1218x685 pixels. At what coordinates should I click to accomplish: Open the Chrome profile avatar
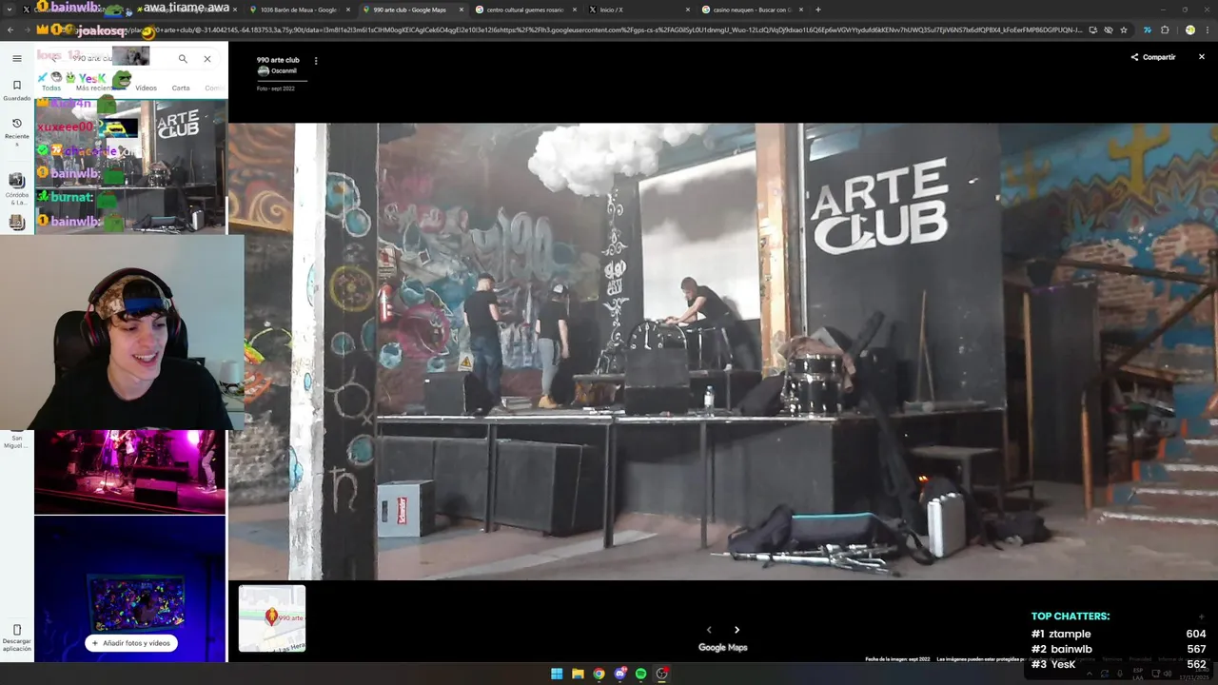tap(1189, 29)
